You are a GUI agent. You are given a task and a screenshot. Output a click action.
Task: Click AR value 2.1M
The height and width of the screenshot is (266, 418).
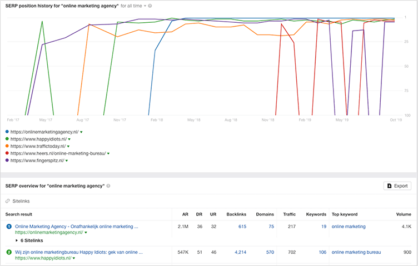pos(183,227)
